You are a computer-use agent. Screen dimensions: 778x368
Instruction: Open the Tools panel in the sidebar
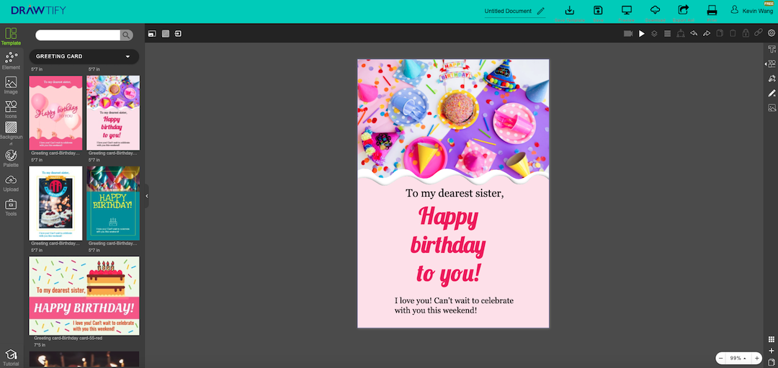[x=11, y=207]
